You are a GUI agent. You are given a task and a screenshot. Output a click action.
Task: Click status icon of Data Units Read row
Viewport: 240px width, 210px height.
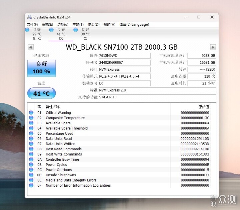[31, 139]
